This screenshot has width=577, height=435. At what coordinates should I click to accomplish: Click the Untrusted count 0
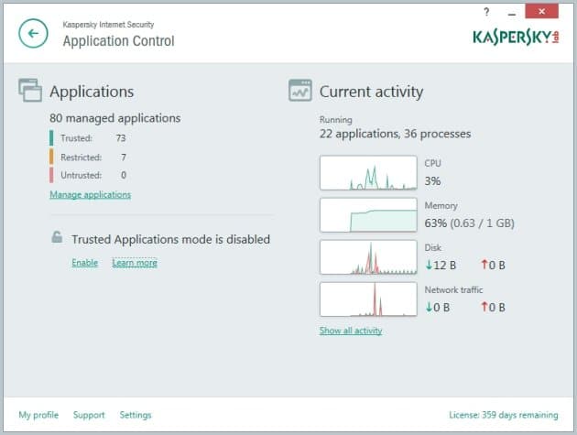124,175
